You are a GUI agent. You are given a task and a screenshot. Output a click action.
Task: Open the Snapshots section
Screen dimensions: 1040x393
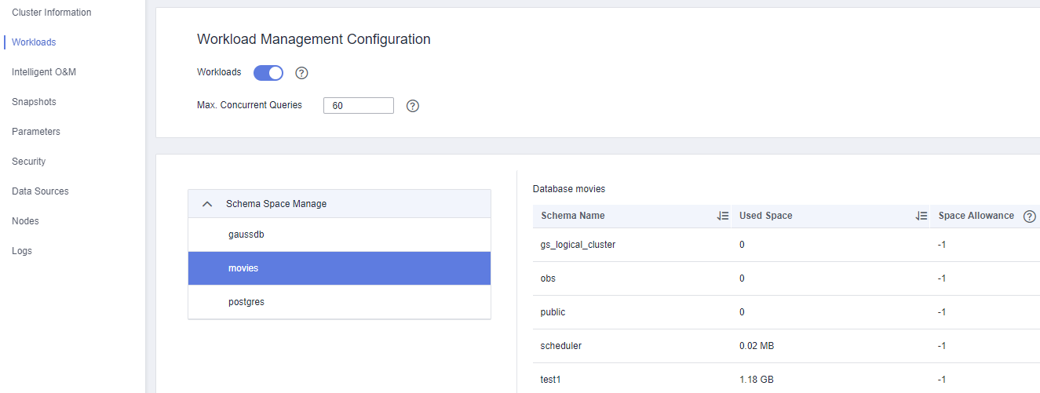(x=34, y=102)
